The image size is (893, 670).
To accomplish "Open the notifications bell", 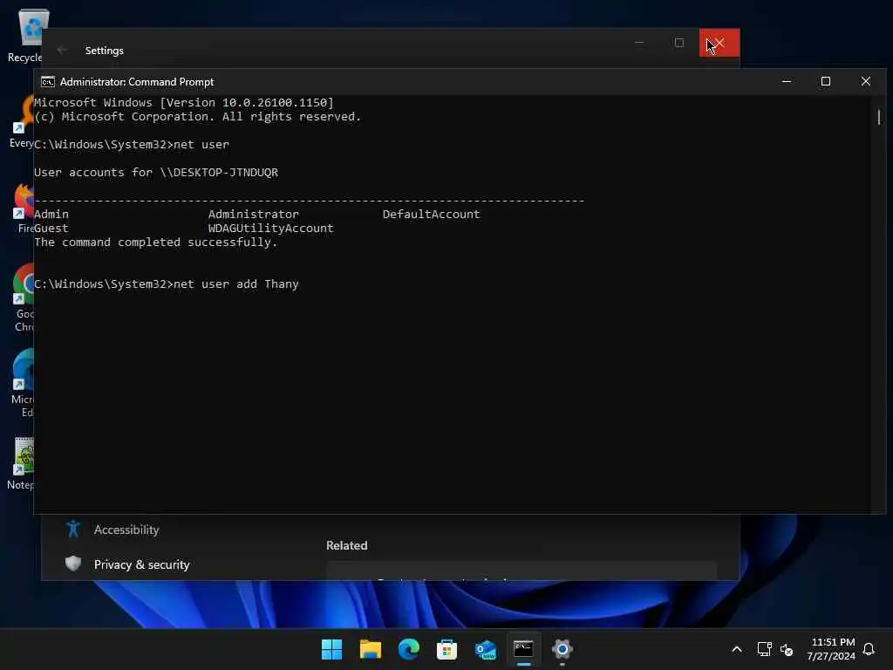I will coord(869,649).
